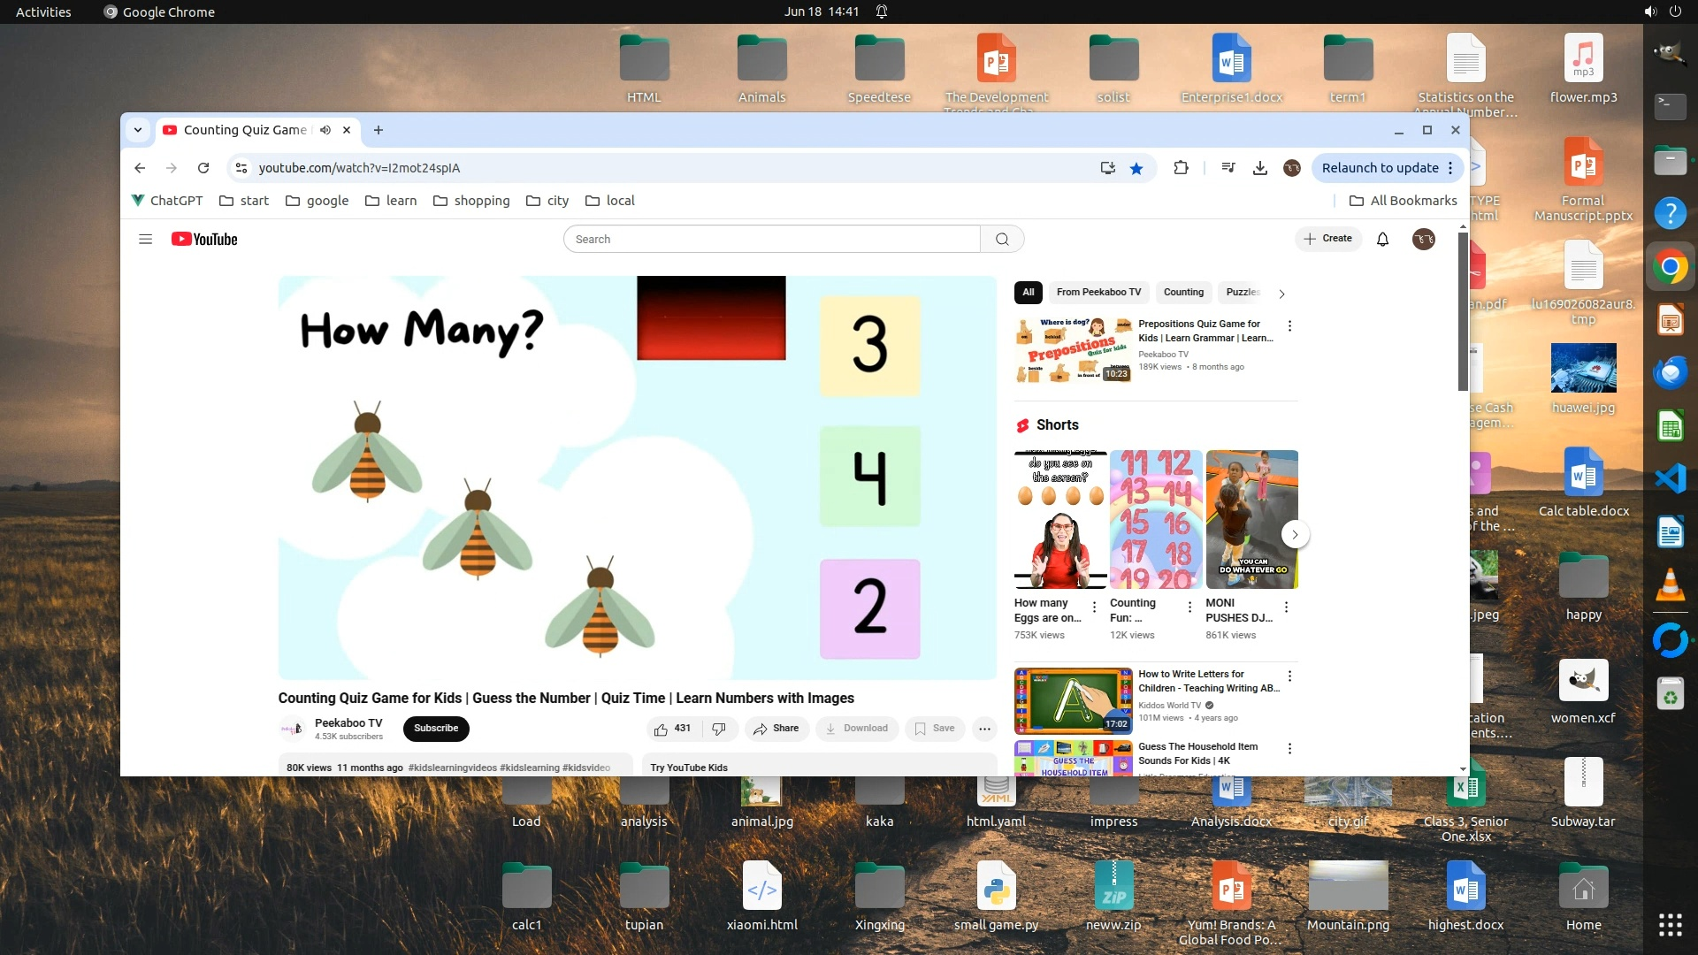Viewport: 1698px width, 955px height.
Task: Open tab search dropdown arrow
Action: [x=138, y=130]
